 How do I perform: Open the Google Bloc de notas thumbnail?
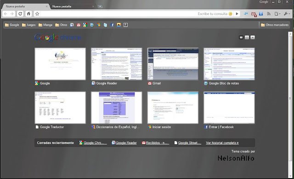tap(229, 64)
